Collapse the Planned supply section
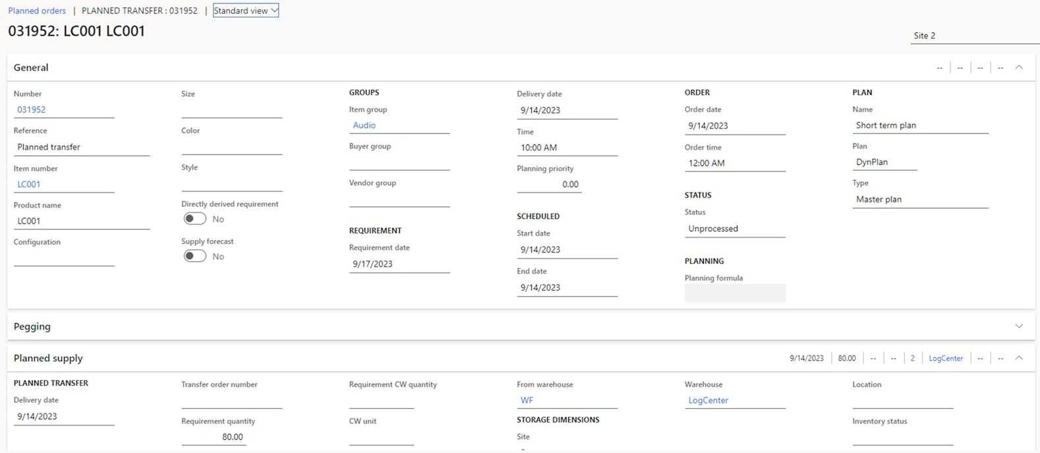Viewport: 1040px width, 453px height. [1019, 358]
